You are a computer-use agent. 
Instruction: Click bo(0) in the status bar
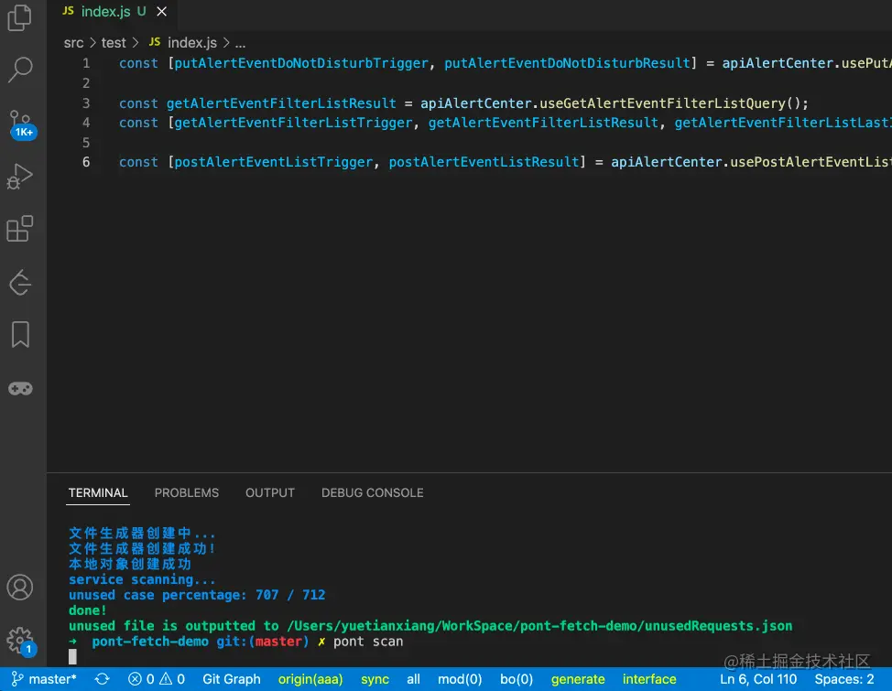click(517, 679)
